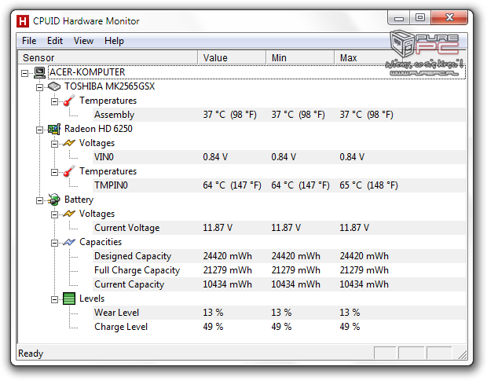Select the Charge Level row
487x381 pixels.
pos(279,327)
